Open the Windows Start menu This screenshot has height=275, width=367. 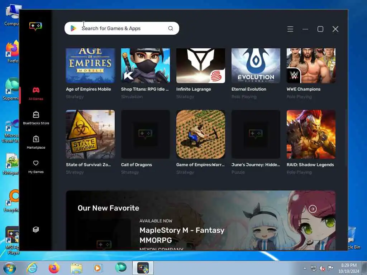click(10, 268)
